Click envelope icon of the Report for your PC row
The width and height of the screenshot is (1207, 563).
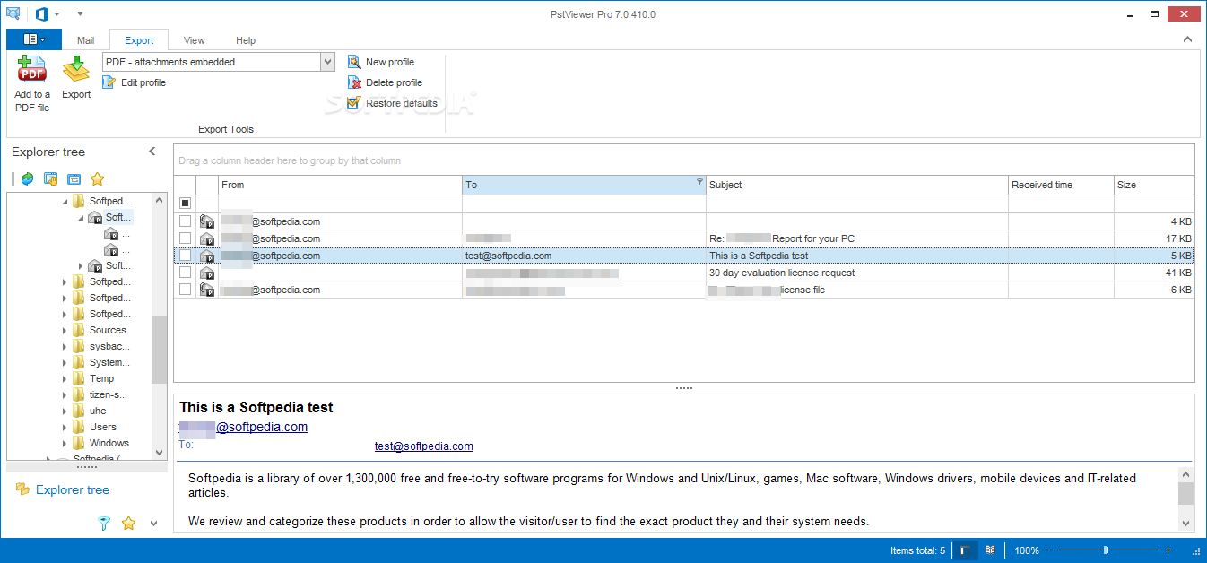pyautogui.click(x=207, y=238)
